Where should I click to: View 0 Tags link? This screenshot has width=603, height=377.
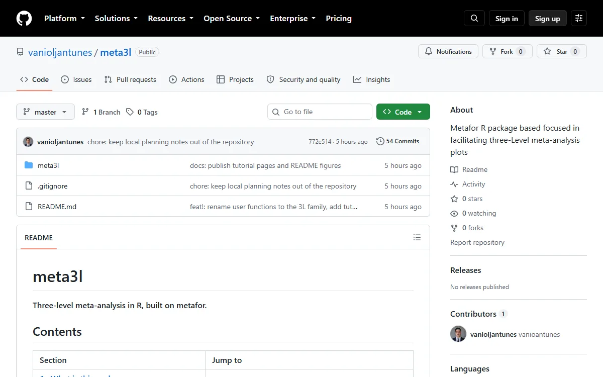[142, 112]
